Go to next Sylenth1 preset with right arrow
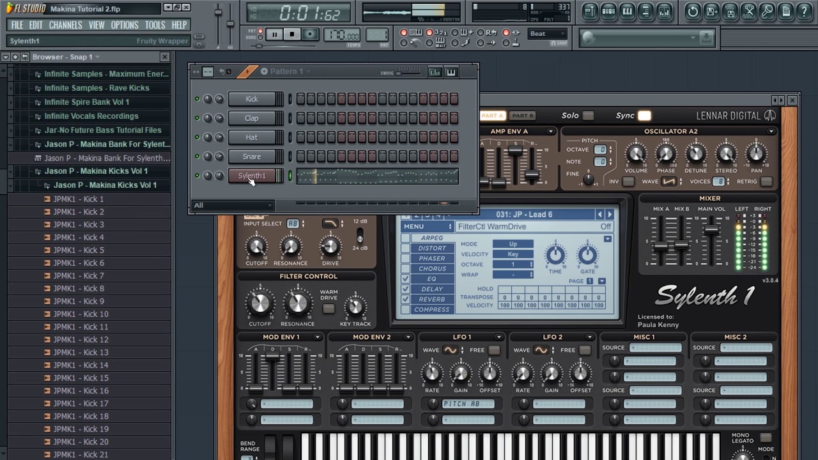Viewport: 818px width, 460px height. [x=610, y=215]
